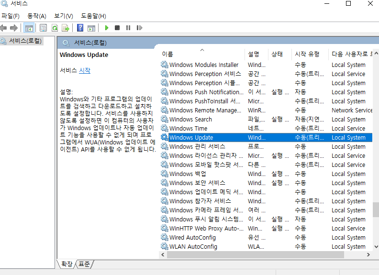
Task: Click the gear icon of WinHTTP Web Proxy row
Action: coord(165,228)
